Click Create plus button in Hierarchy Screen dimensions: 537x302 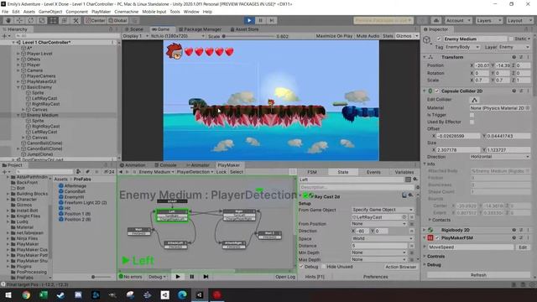pyautogui.click(x=5, y=35)
